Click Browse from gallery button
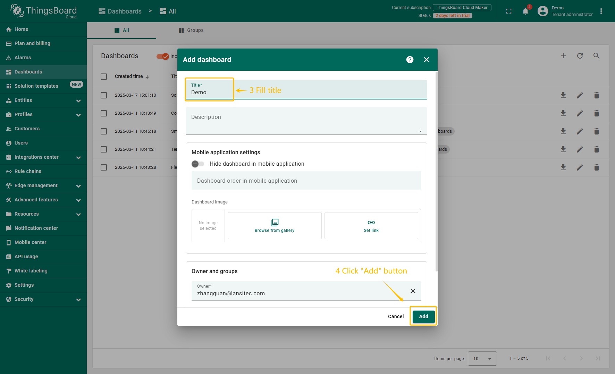The width and height of the screenshot is (615, 374). pyautogui.click(x=274, y=226)
